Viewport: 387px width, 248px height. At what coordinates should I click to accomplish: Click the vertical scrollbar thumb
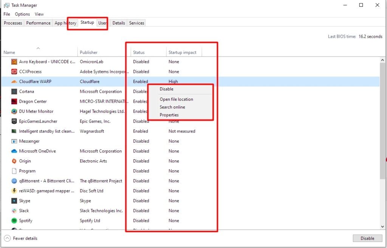pyautogui.click(x=382, y=121)
